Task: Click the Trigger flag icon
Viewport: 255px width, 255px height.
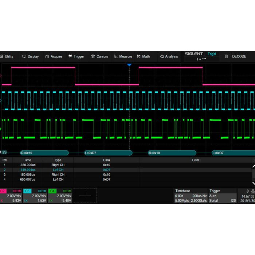Action: tap(70, 56)
